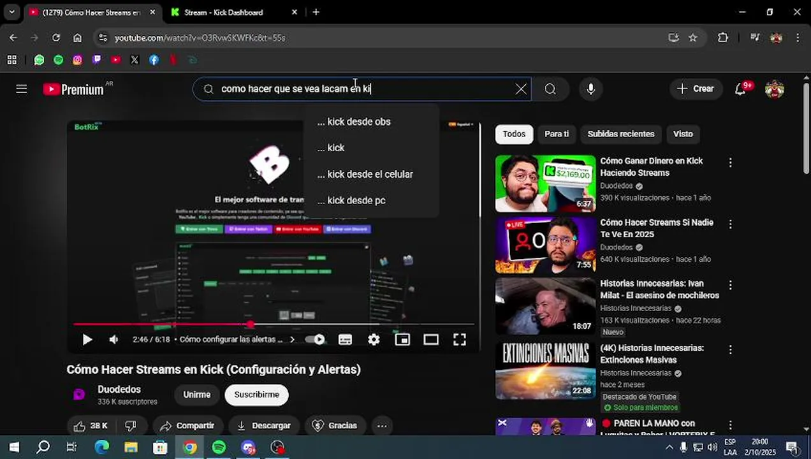The width and height of the screenshot is (811, 459).
Task: Open Spotify from the taskbar
Action: click(x=219, y=447)
